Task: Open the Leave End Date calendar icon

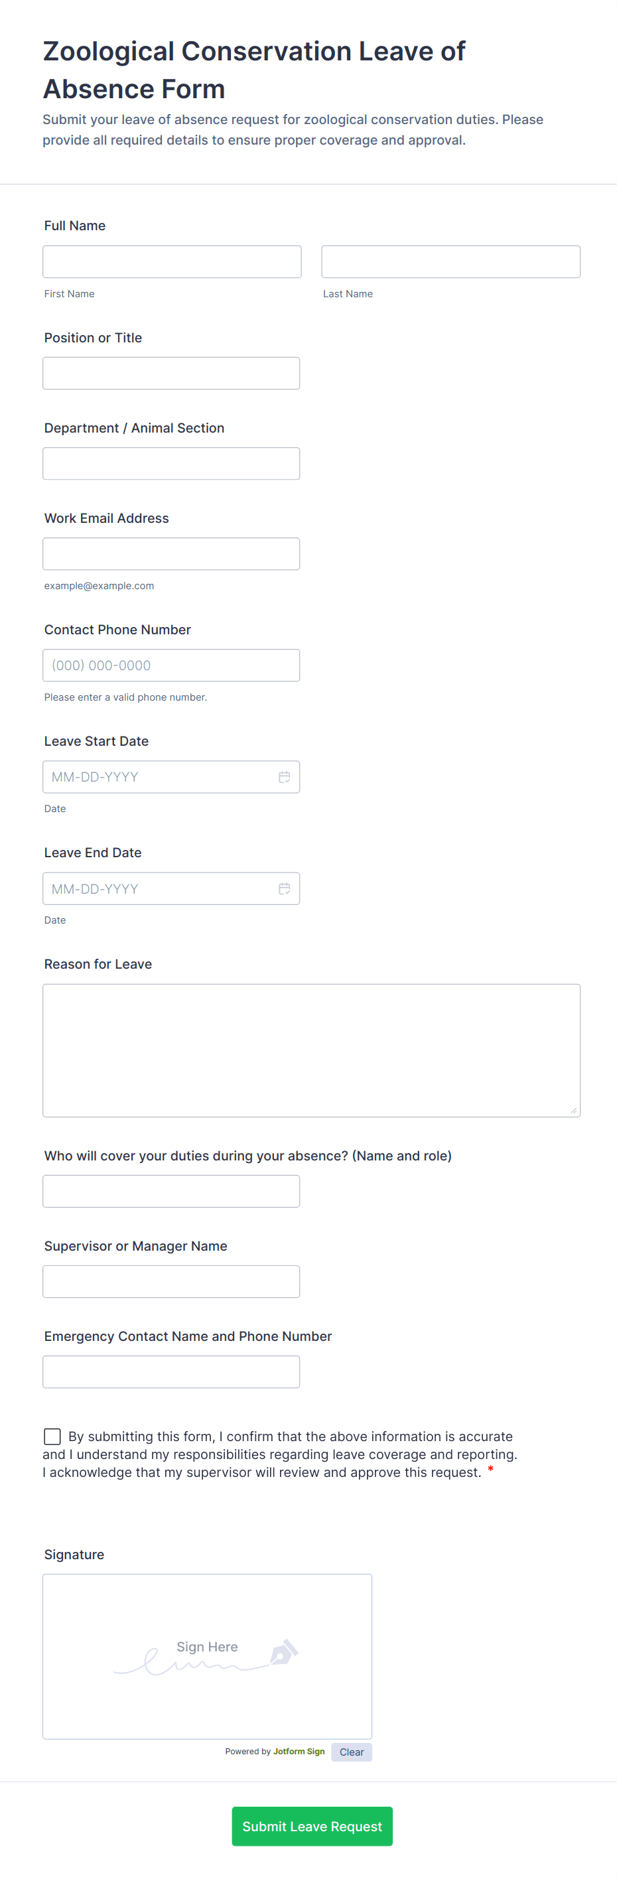Action: point(285,888)
